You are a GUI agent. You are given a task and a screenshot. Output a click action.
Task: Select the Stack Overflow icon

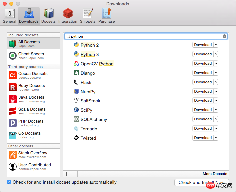coord(12,155)
